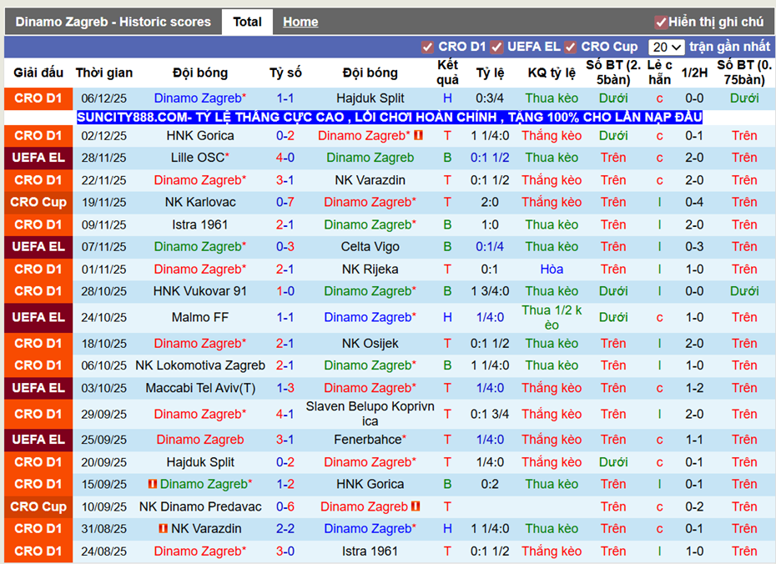Select the UEFA EL label in the 28/11/25 row
The height and width of the screenshot is (564, 776).
tap(38, 158)
